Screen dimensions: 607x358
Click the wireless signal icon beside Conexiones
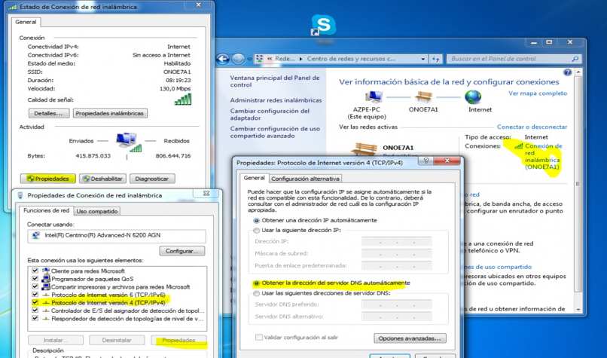tap(519, 146)
